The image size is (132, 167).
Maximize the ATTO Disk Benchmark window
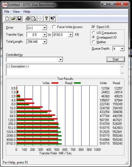112,4
